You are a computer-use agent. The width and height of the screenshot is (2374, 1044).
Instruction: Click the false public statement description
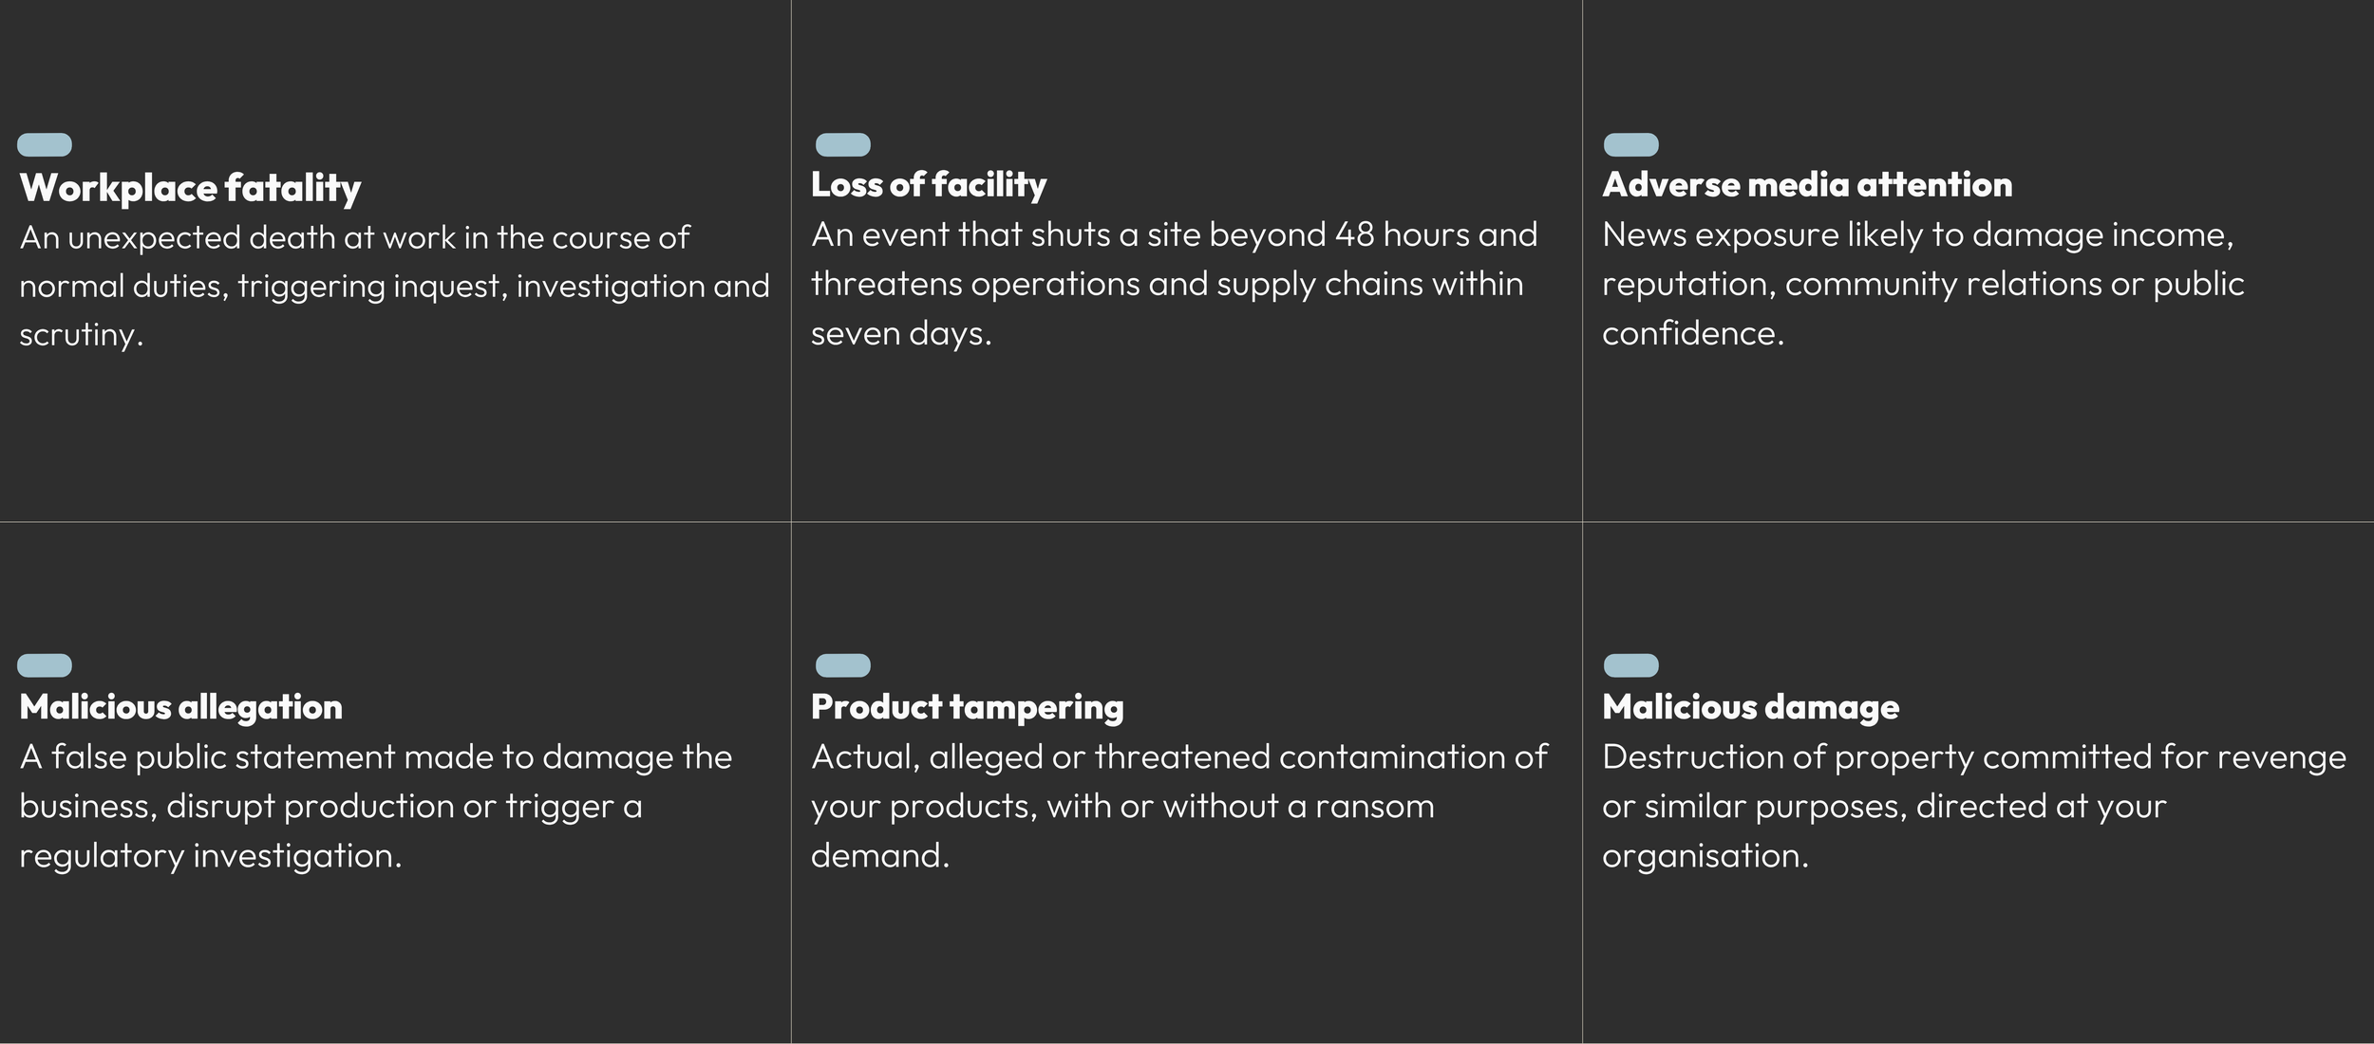click(x=375, y=806)
